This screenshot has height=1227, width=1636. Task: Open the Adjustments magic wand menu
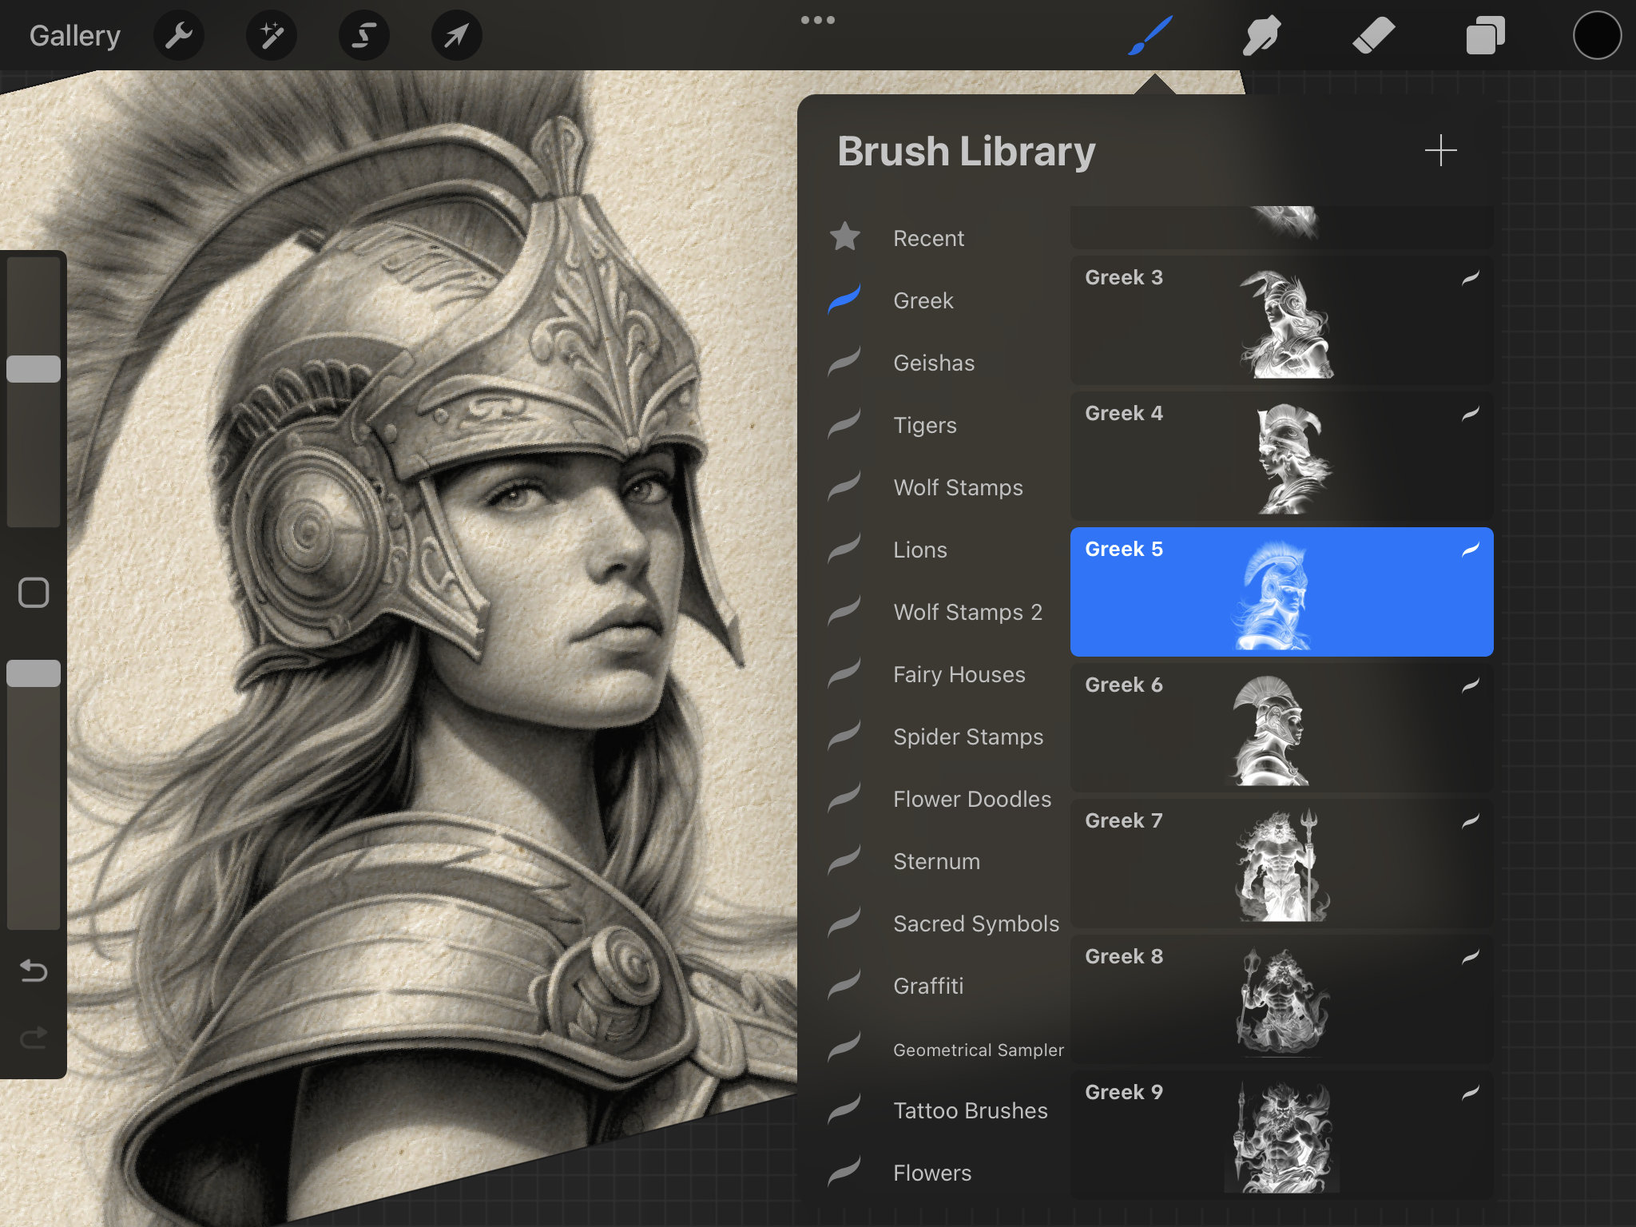pos(272,35)
